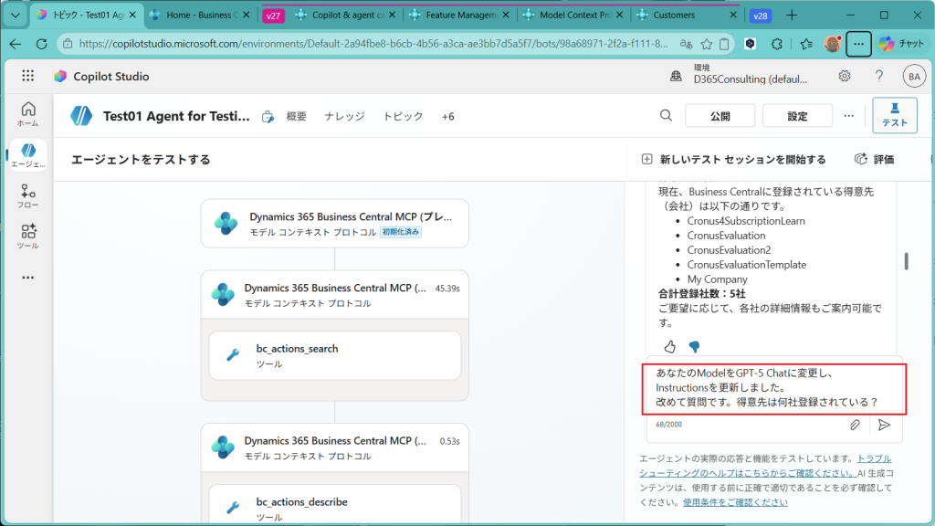Viewport: 935px width, 526px height.
Task: Open the Copilot Studio app launcher grid
Action: tap(27, 77)
